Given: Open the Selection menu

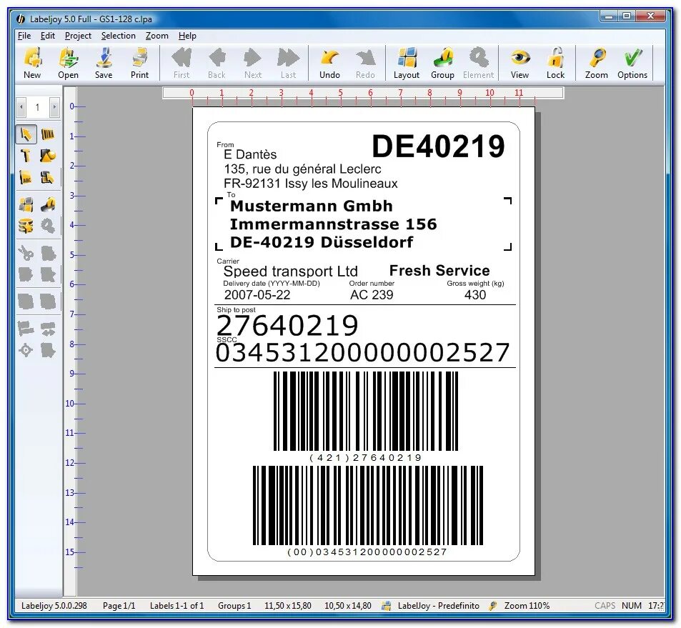Looking at the screenshot, I should coord(118,36).
